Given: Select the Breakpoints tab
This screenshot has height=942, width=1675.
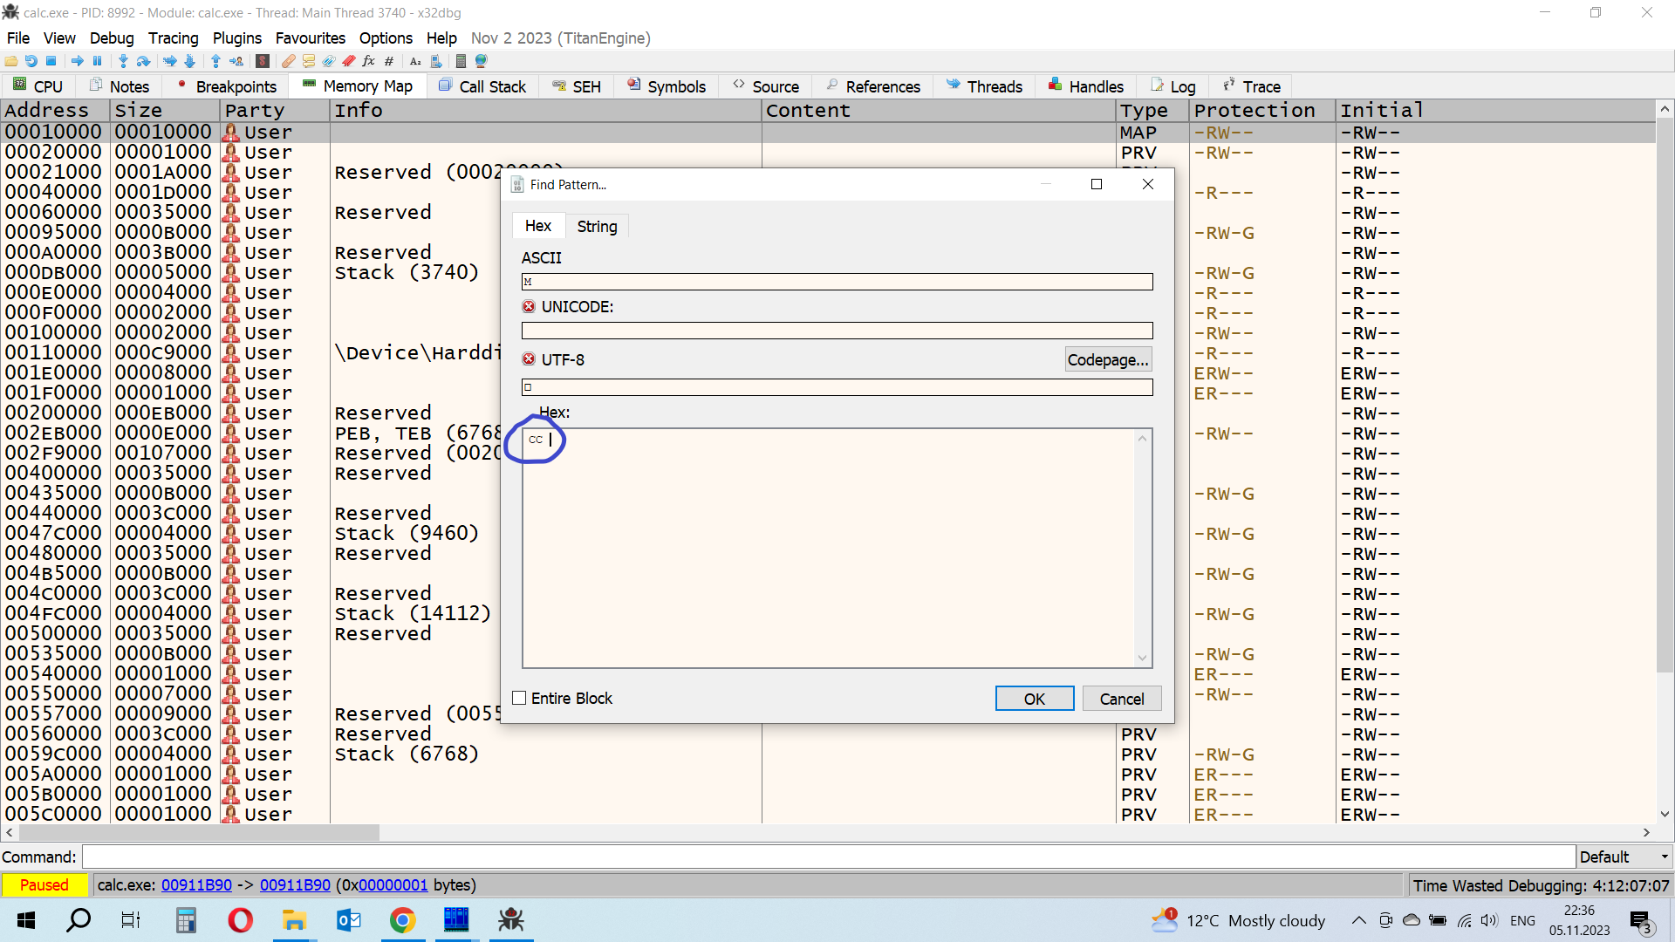Looking at the screenshot, I should [234, 85].
